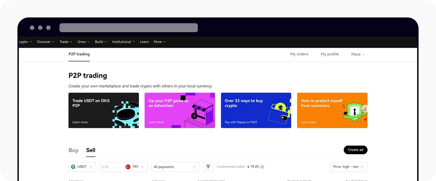Viewport: 436px width, 181px height.
Task: Expand the Trade menu in navigation
Action: click(x=66, y=42)
